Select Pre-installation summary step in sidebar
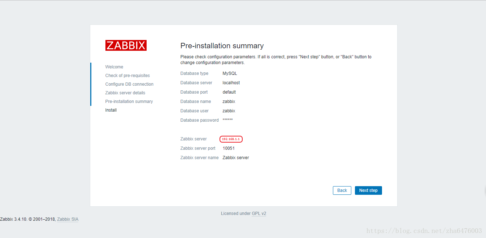Image resolution: width=486 pixels, height=238 pixels. coord(129,102)
